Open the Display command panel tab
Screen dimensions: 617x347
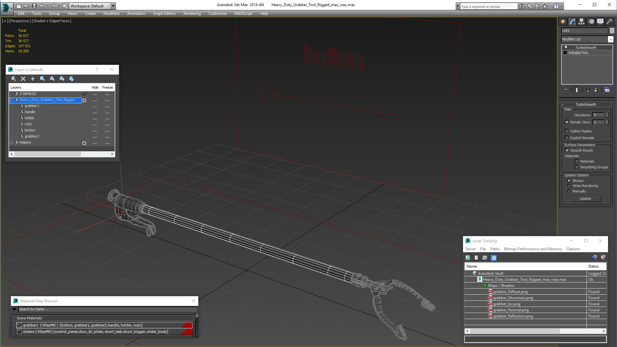coord(600,22)
